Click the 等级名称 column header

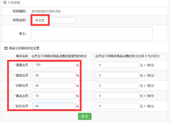tap(22, 56)
